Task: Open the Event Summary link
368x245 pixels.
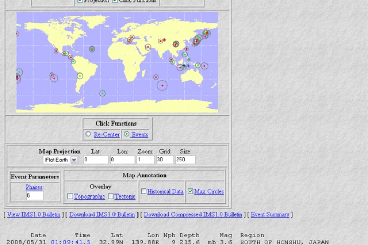Action: (270, 214)
